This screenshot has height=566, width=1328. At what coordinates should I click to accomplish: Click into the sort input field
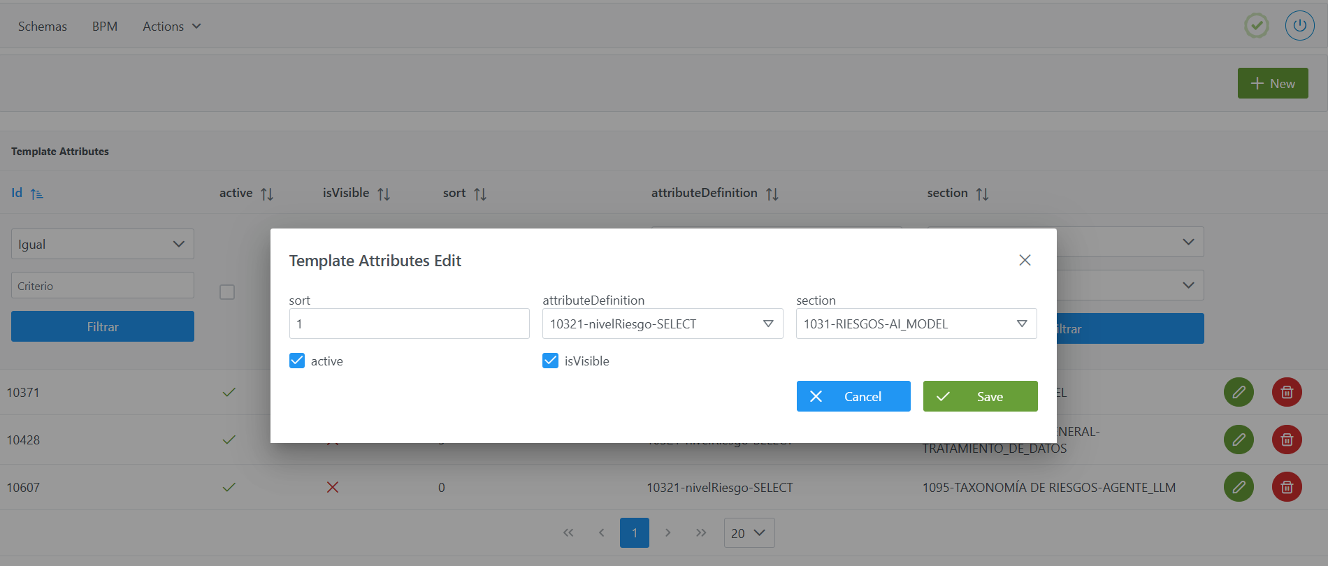tap(409, 324)
